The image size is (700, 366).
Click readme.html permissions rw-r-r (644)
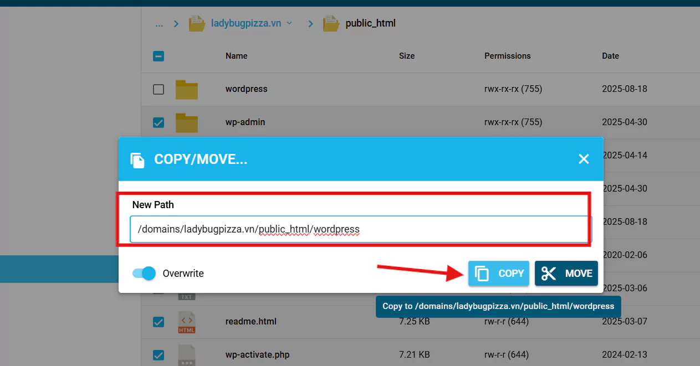(x=507, y=322)
